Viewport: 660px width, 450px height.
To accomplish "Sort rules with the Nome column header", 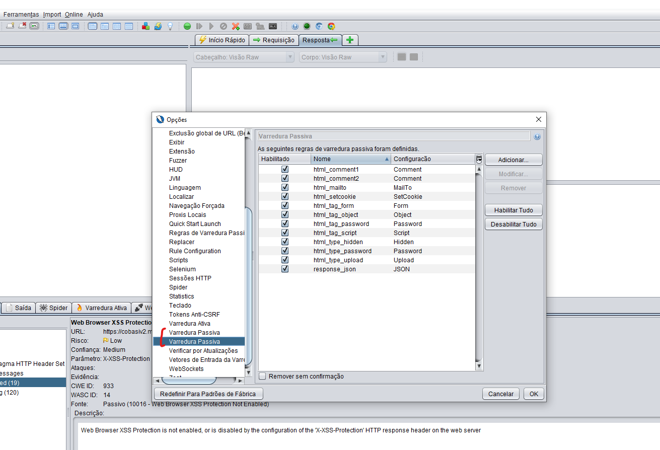I will (x=350, y=159).
